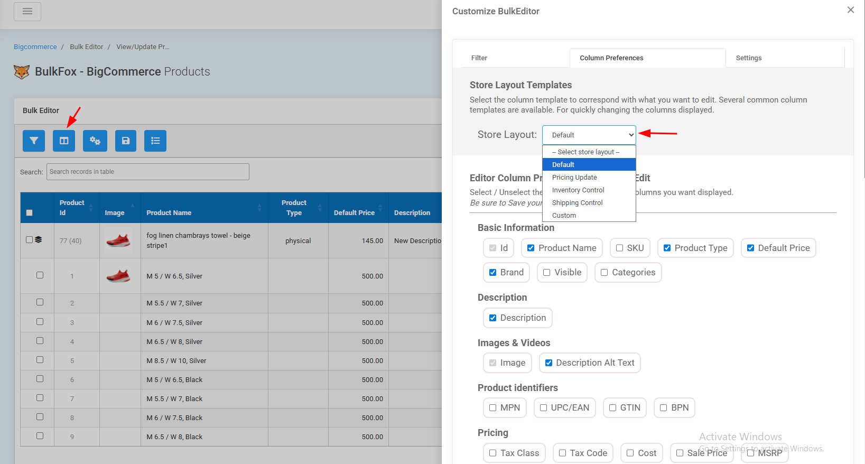Enable the GTIN column checkbox

613,408
